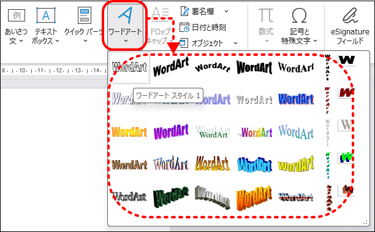This screenshot has width=375, height=232.
Task: Choose the chrome striped WordArt style
Action: [x=296, y=197]
